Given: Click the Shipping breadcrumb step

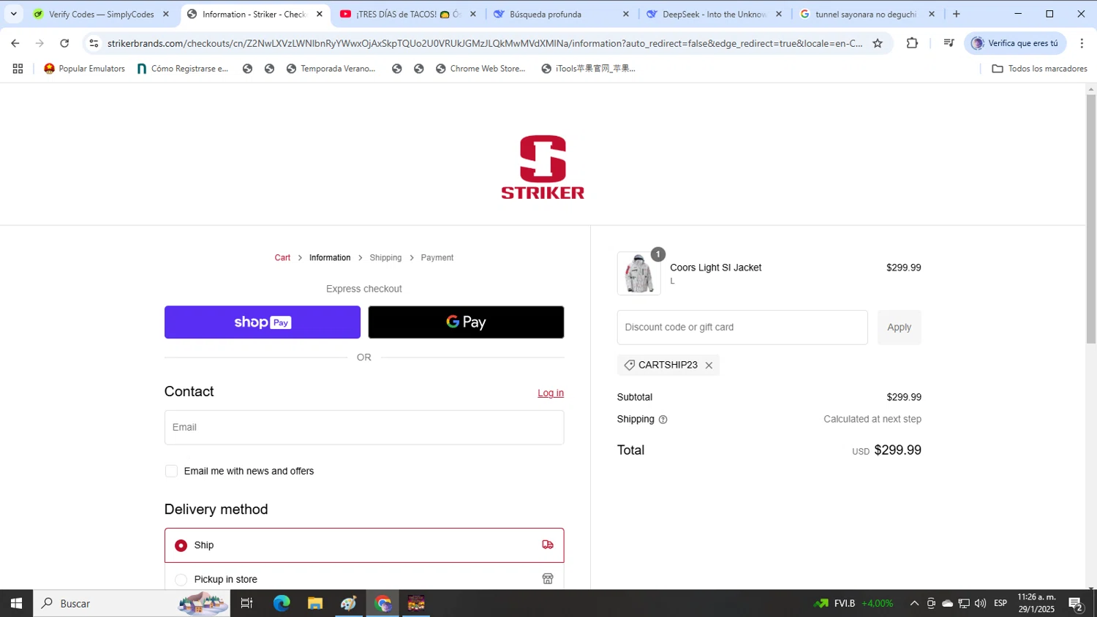Looking at the screenshot, I should tap(385, 258).
